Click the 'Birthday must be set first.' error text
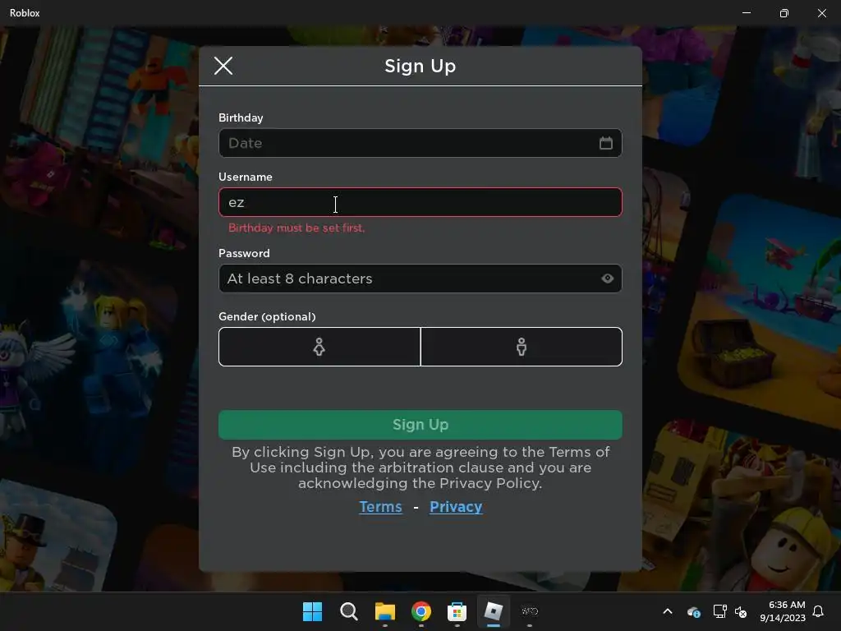Image resolution: width=841 pixels, height=631 pixels. (x=296, y=228)
